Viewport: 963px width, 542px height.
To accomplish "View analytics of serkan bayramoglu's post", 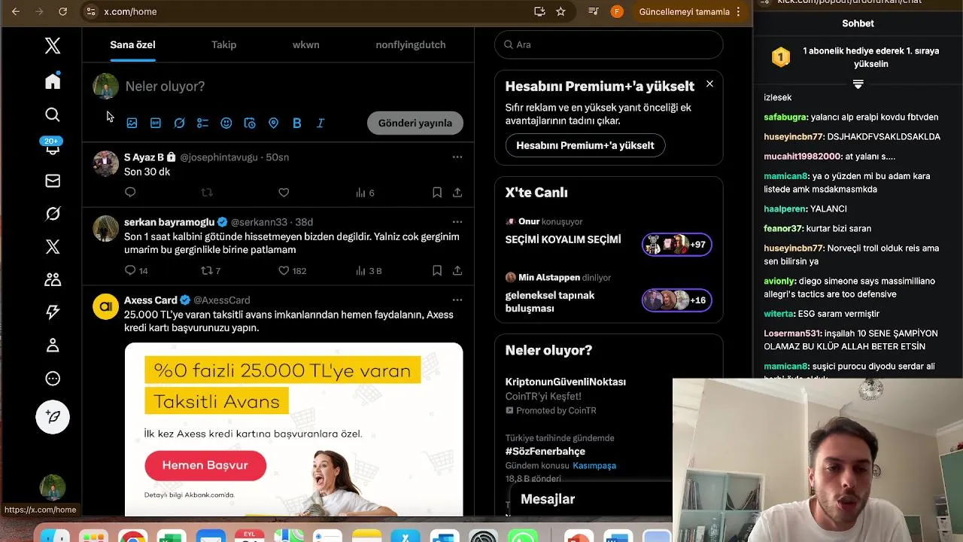I will (x=369, y=270).
